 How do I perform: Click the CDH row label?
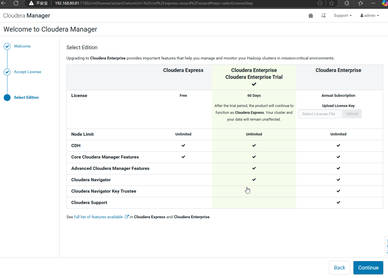[x=76, y=146]
